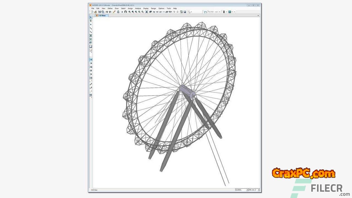This screenshot has width=352, height=198.
Task: Select the 3-D View tab
Action: 102,16
